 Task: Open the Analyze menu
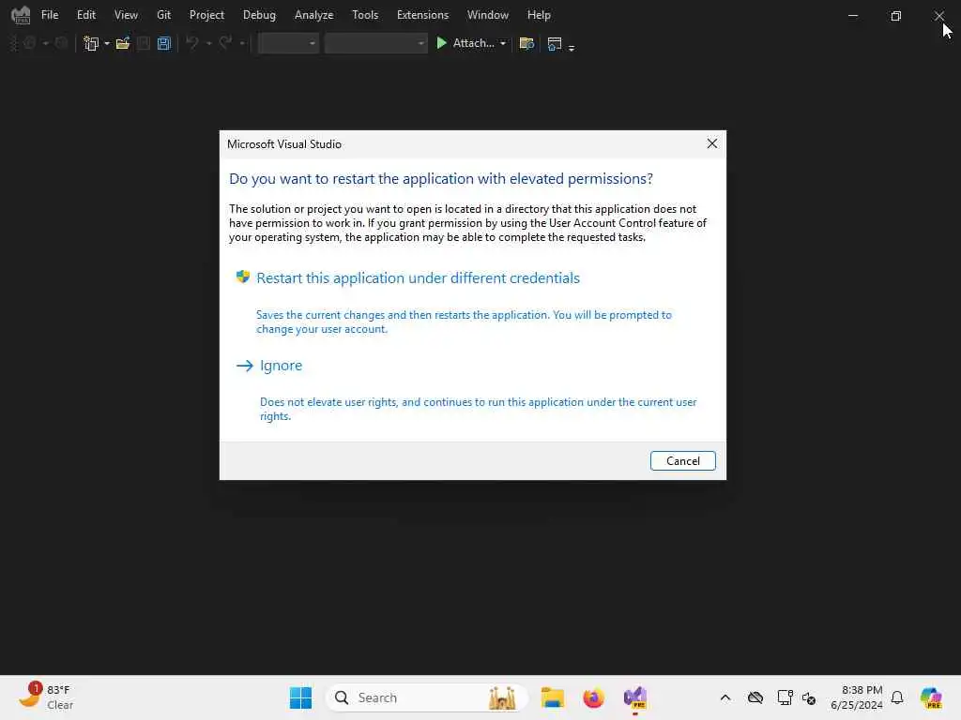point(313,15)
